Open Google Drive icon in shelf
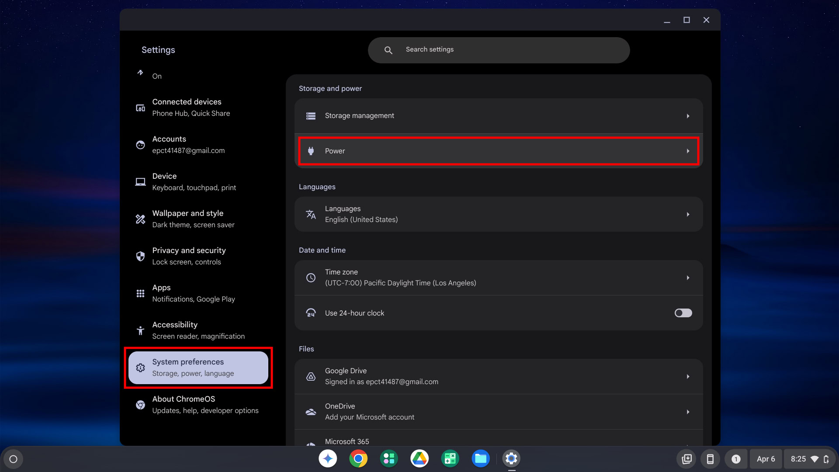This screenshot has width=839, height=472. click(x=419, y=458)
